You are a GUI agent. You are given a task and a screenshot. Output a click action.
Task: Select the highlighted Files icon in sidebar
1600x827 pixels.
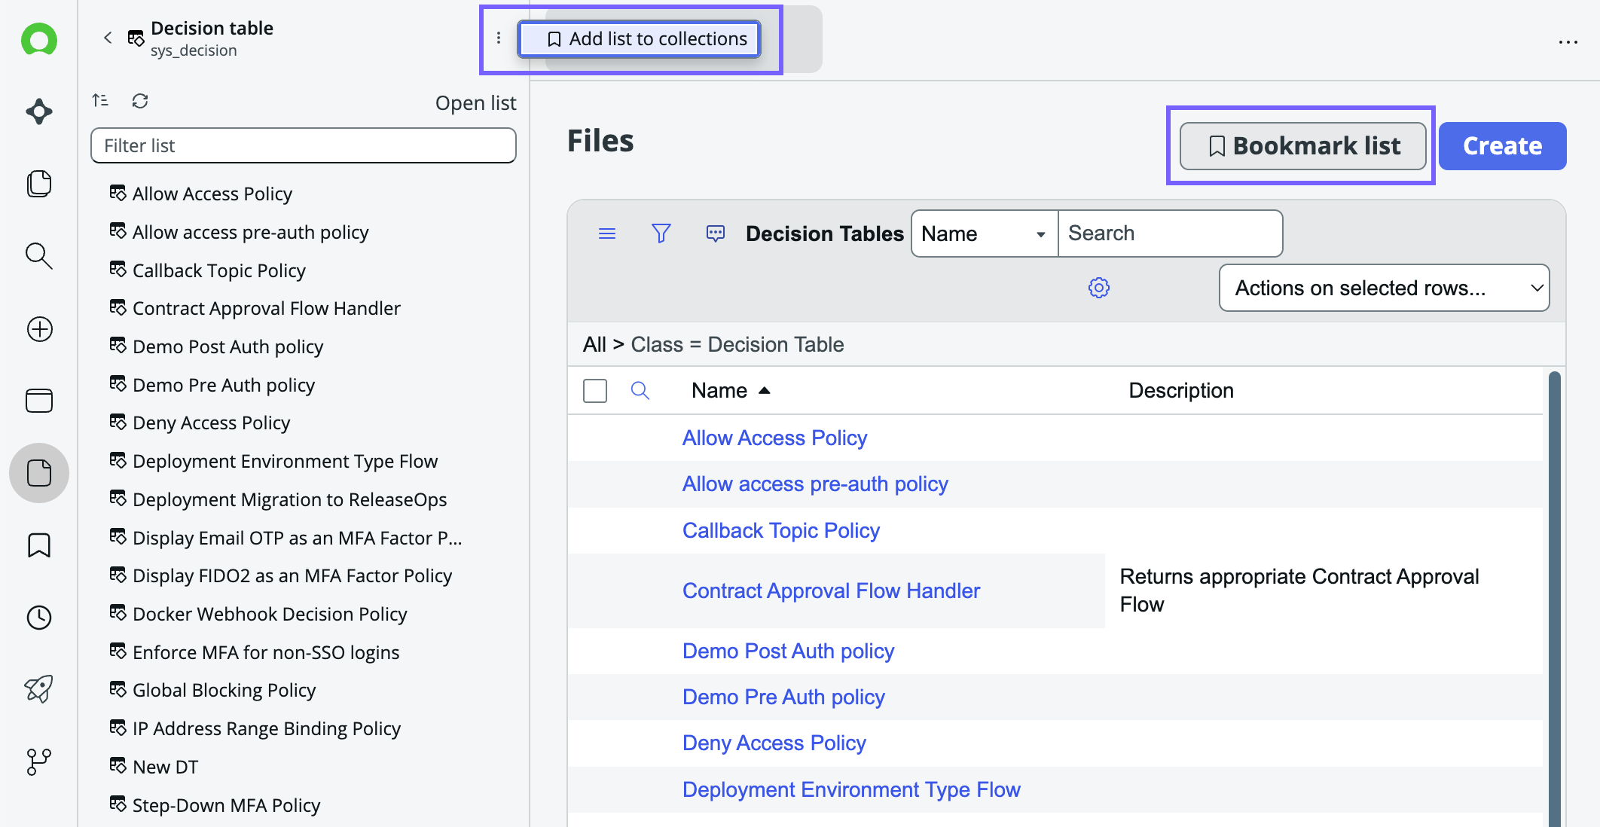(39, 473)
